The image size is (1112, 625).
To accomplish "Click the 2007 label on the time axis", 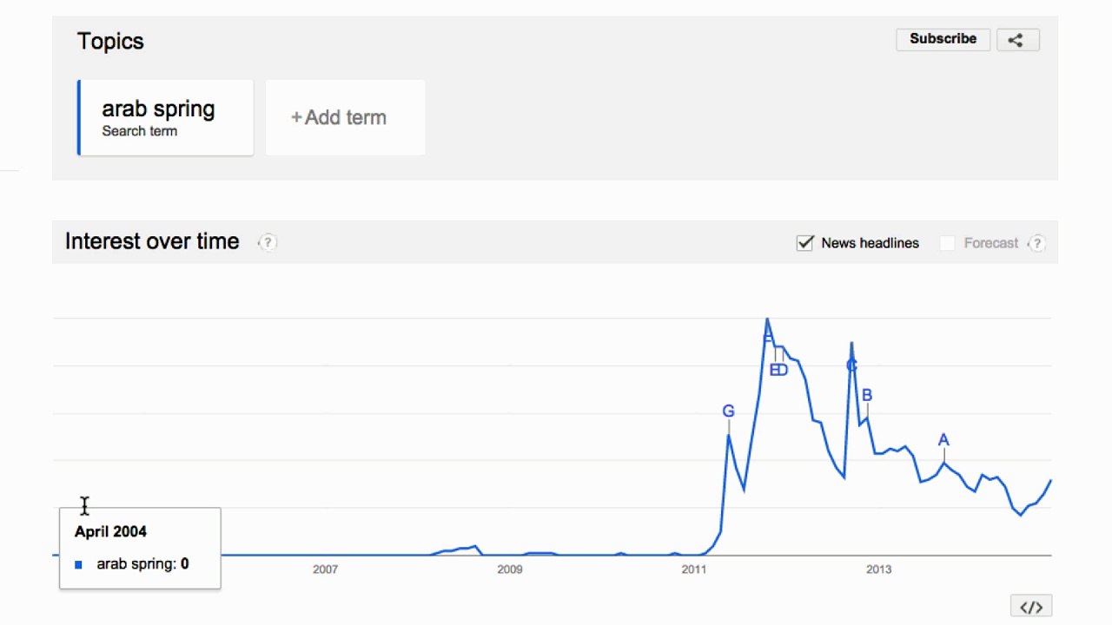I will [325, 569].
